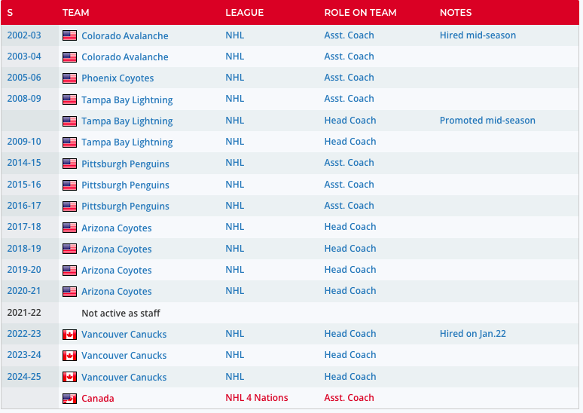Click Head Coach role in Promoted mid-season row

click(349, 121)
